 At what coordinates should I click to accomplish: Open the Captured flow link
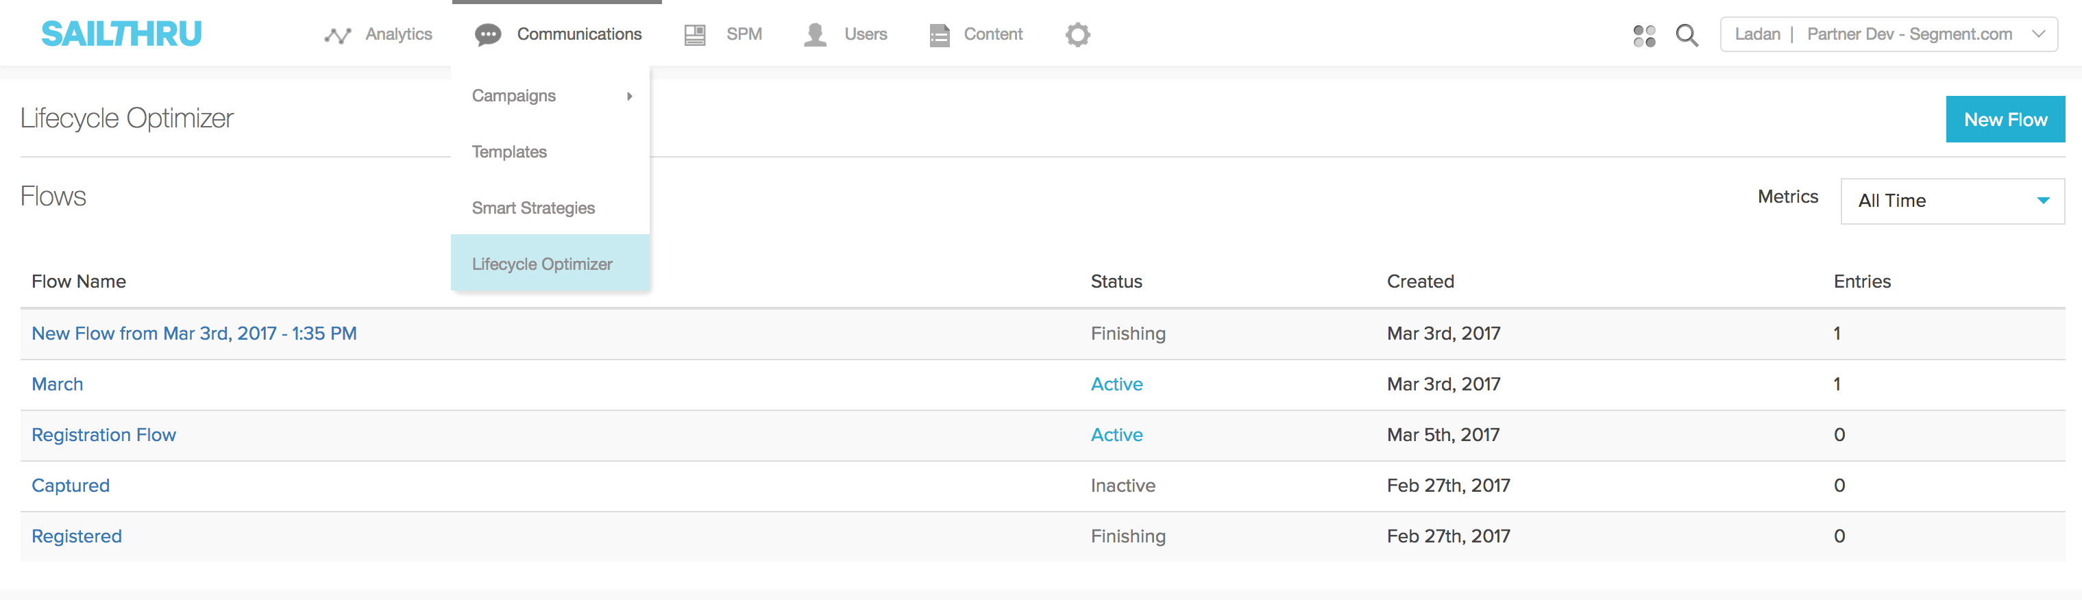[71, 486]
